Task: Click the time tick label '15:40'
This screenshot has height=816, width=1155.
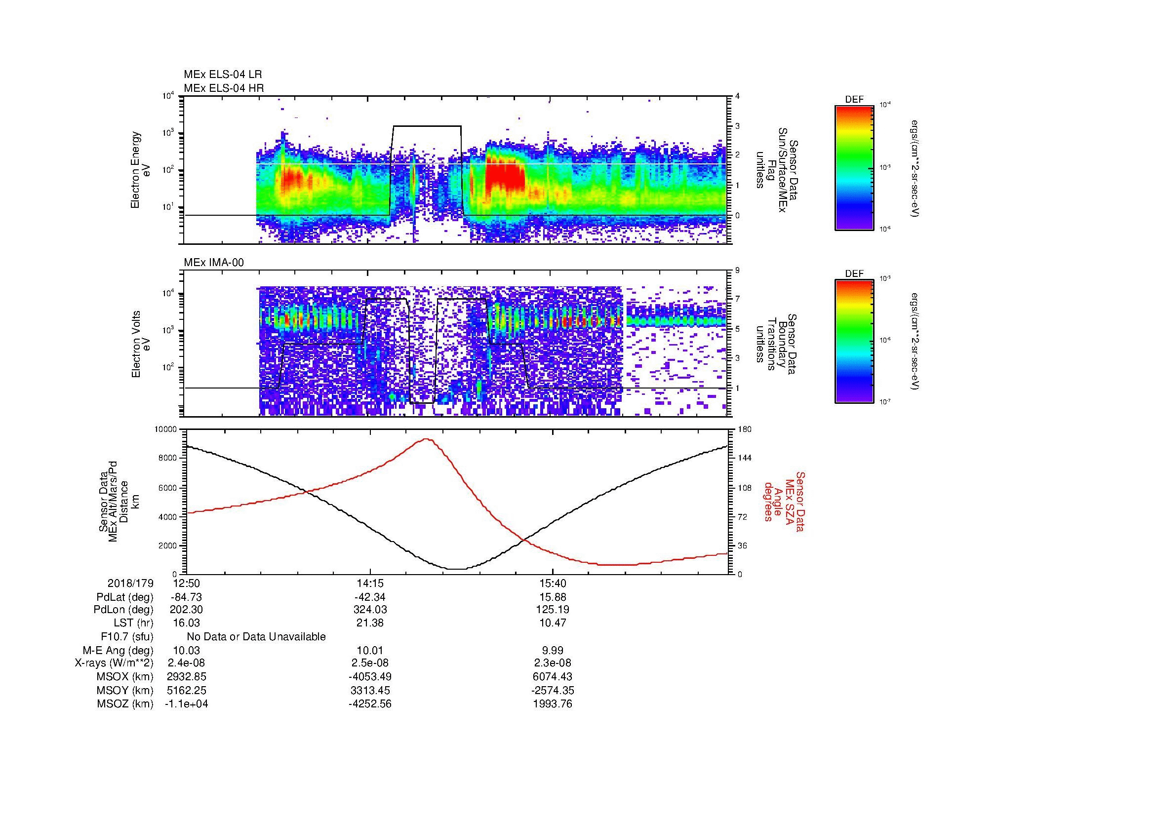Action: [x=553, y=583]
